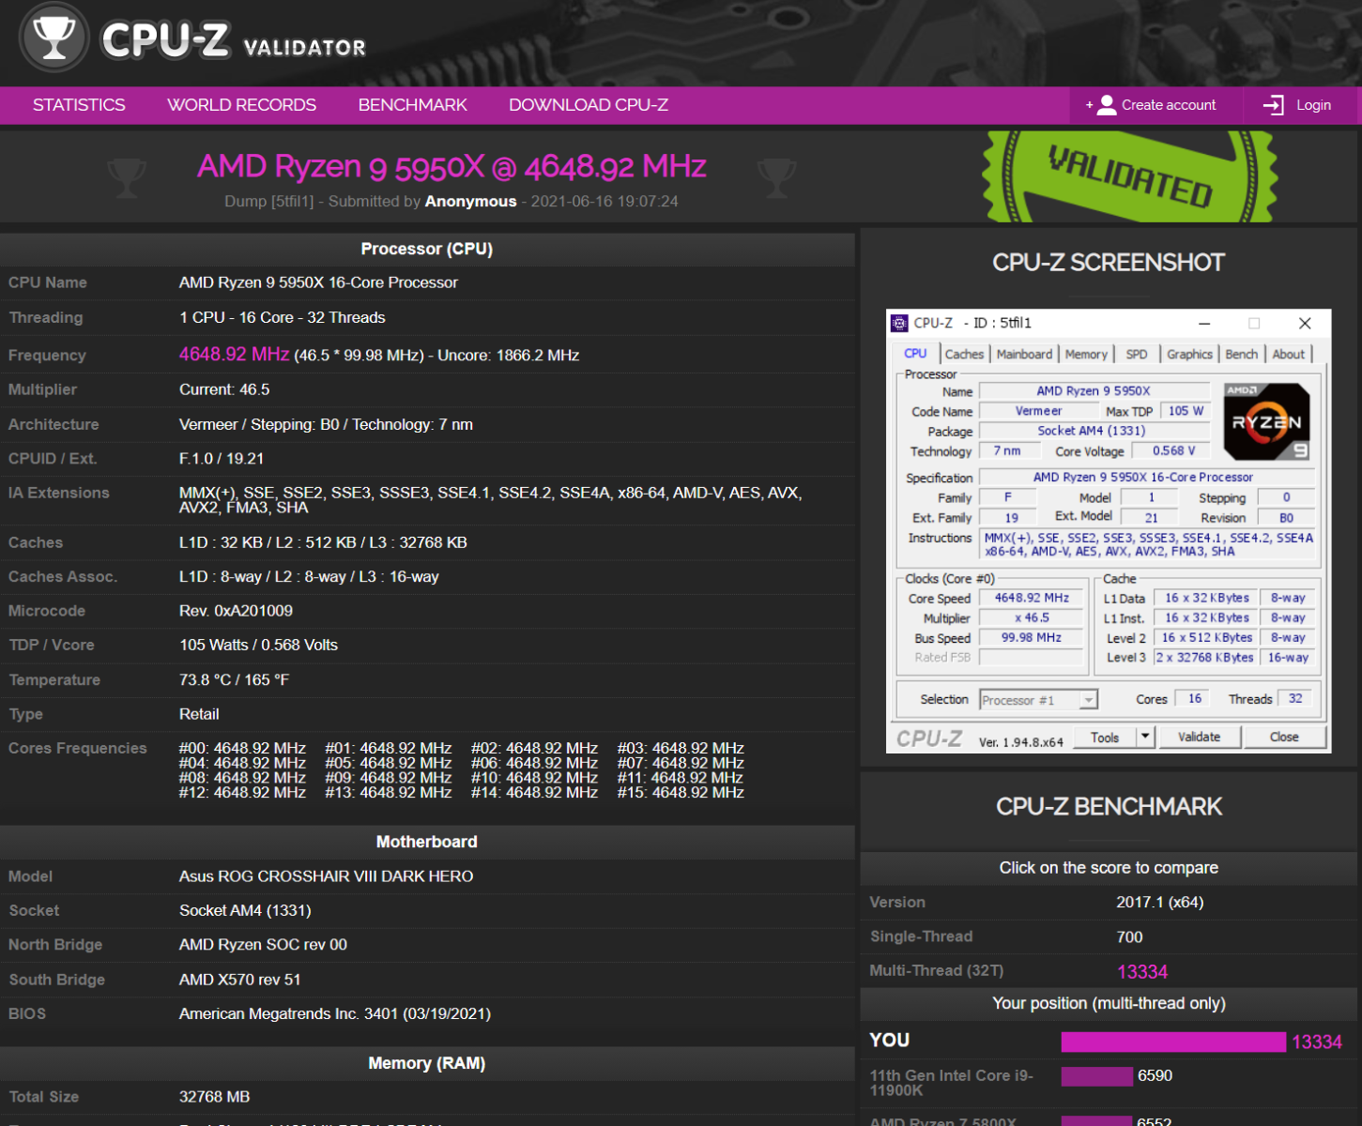Click the Bus Speed 99.98 MHz field
This screenshot has width=1362, height=1126.
pos(1032,637)
